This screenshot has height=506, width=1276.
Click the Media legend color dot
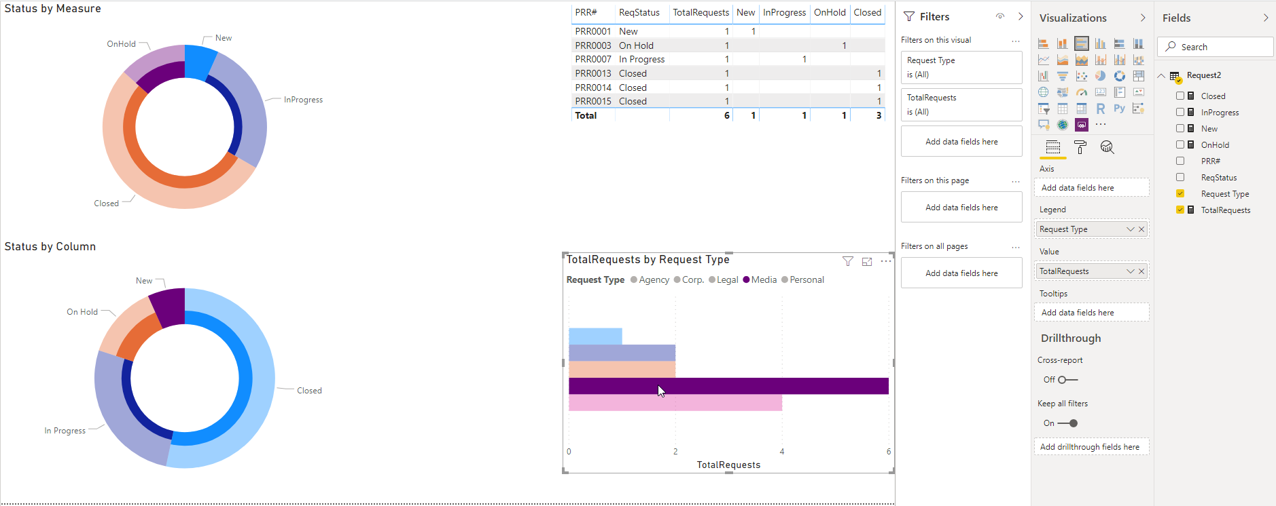[x=747, y=279]
